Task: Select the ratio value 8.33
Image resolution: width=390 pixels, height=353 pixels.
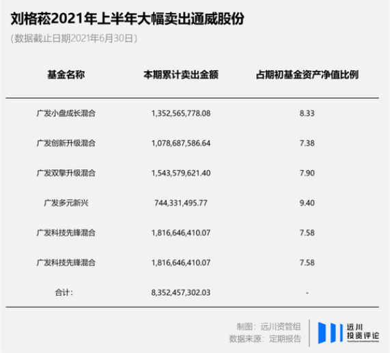Action: tap(307, 113)
